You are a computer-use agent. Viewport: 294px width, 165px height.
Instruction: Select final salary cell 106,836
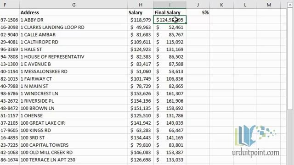point(170,79)
